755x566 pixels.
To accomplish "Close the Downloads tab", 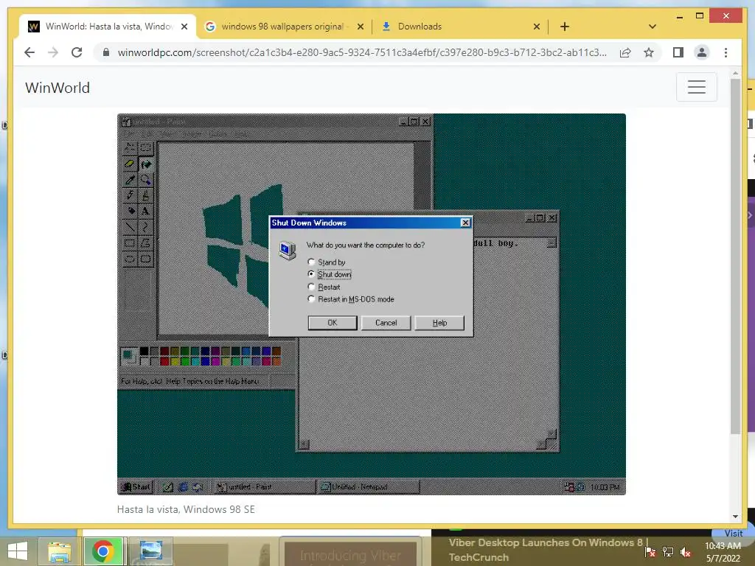I will click(537, 27).
